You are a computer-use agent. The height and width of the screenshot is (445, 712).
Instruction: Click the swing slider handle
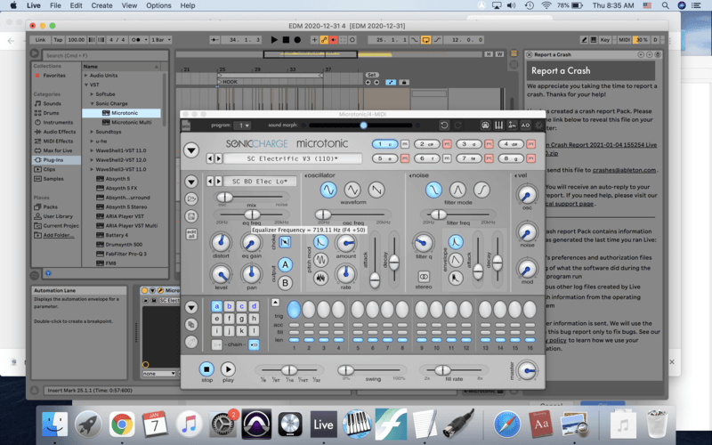[x=345, y=370]
